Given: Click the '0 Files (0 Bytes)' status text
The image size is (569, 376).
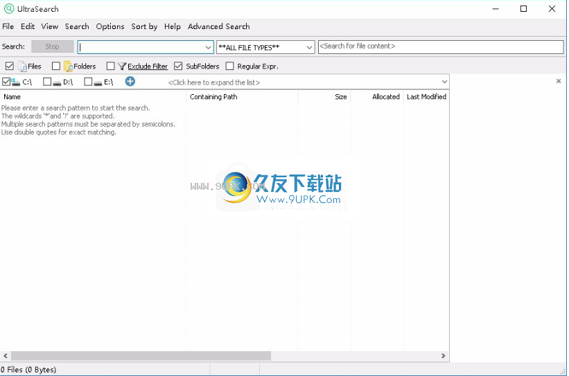Looking at the screenshot, I should (28, 370).
